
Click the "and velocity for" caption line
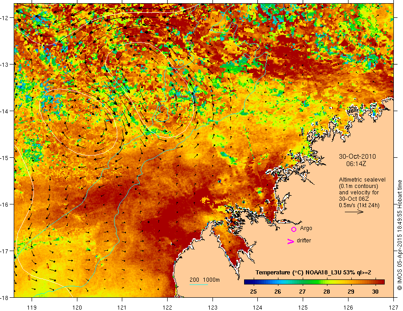(x=359, y=193)
